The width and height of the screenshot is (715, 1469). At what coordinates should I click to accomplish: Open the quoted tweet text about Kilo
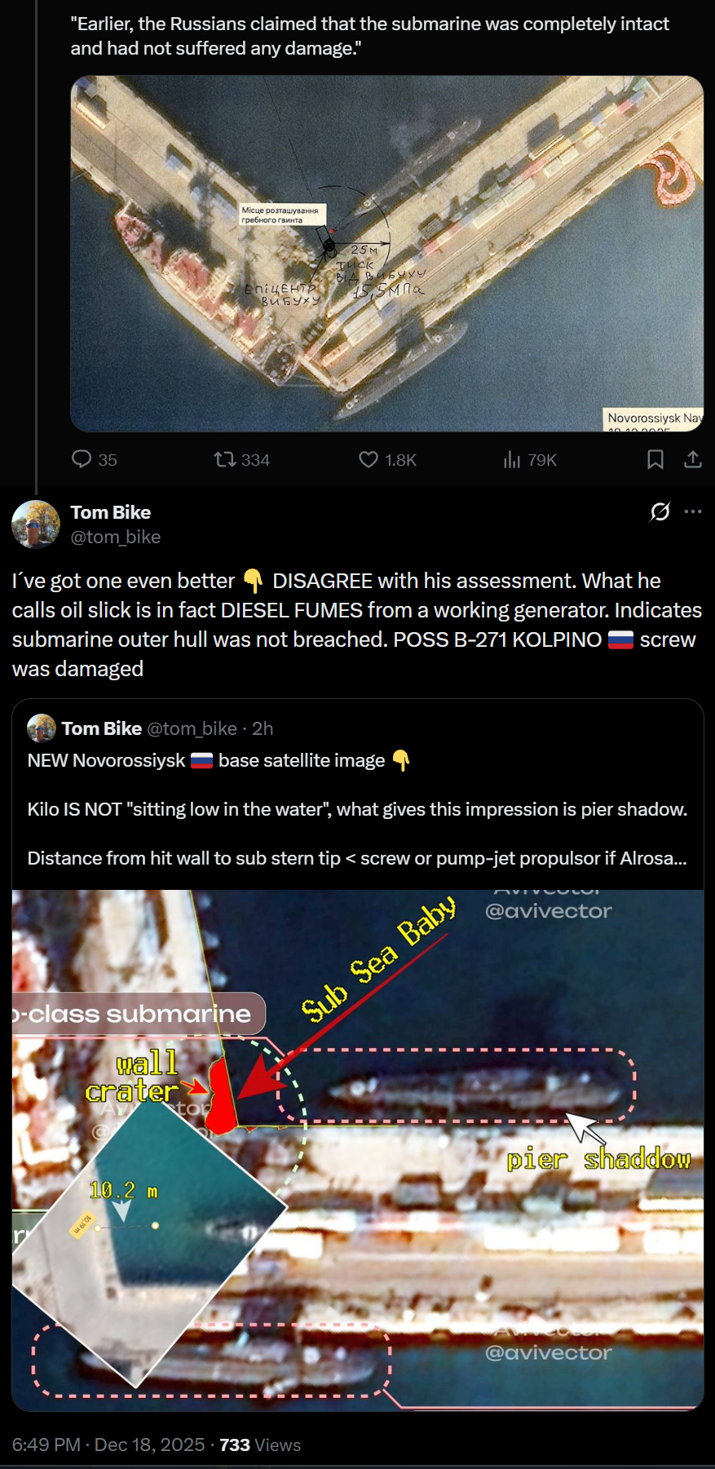pos(357,809)
